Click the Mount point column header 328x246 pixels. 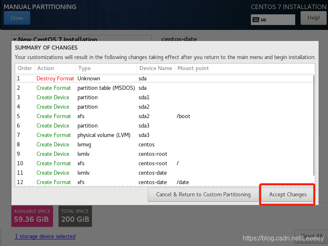(x=245, y=68)
